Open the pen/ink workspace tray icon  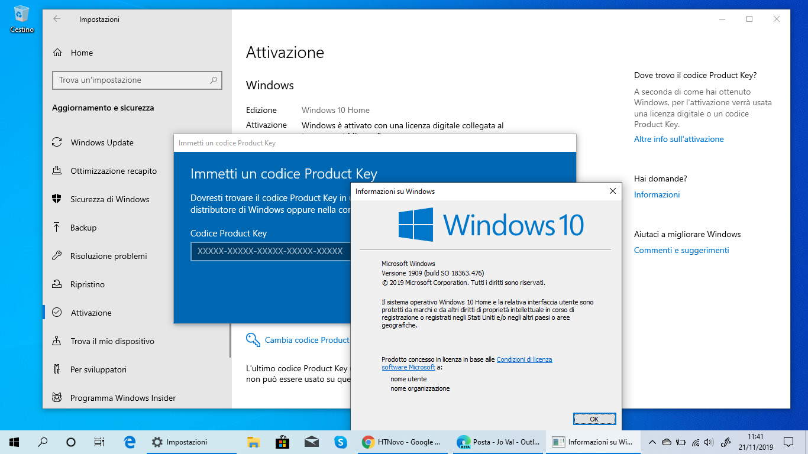tap(725, 442)
